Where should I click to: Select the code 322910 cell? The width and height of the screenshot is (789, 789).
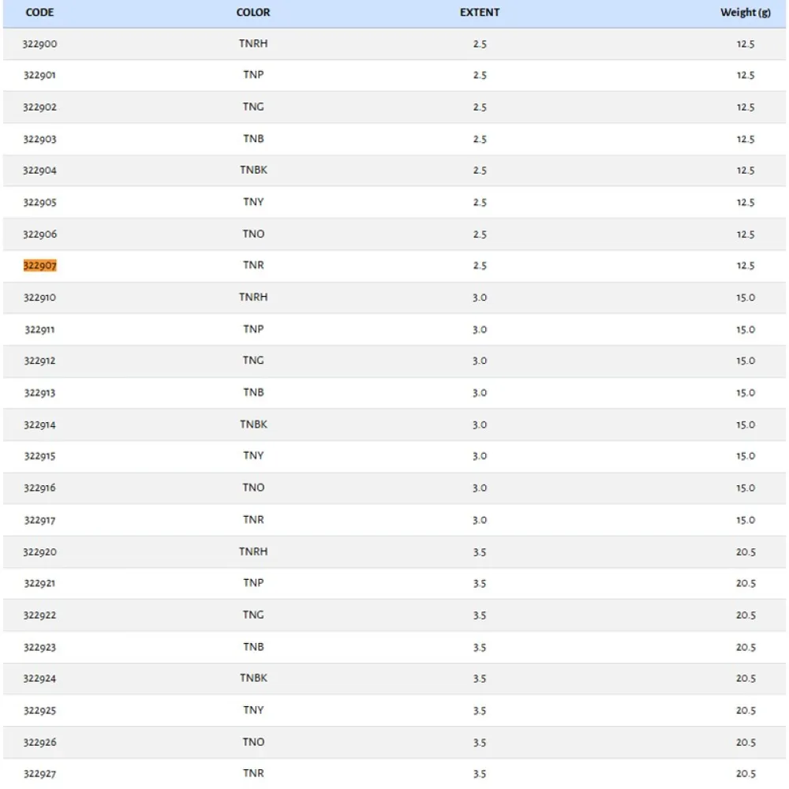click(39, 297)
